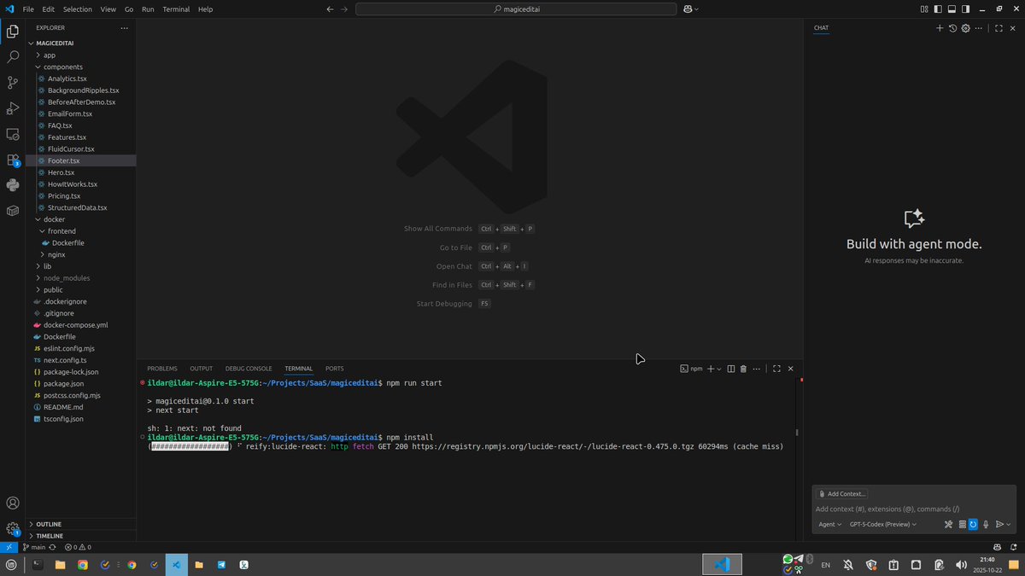Open the Terminal menu

point(176,9)
